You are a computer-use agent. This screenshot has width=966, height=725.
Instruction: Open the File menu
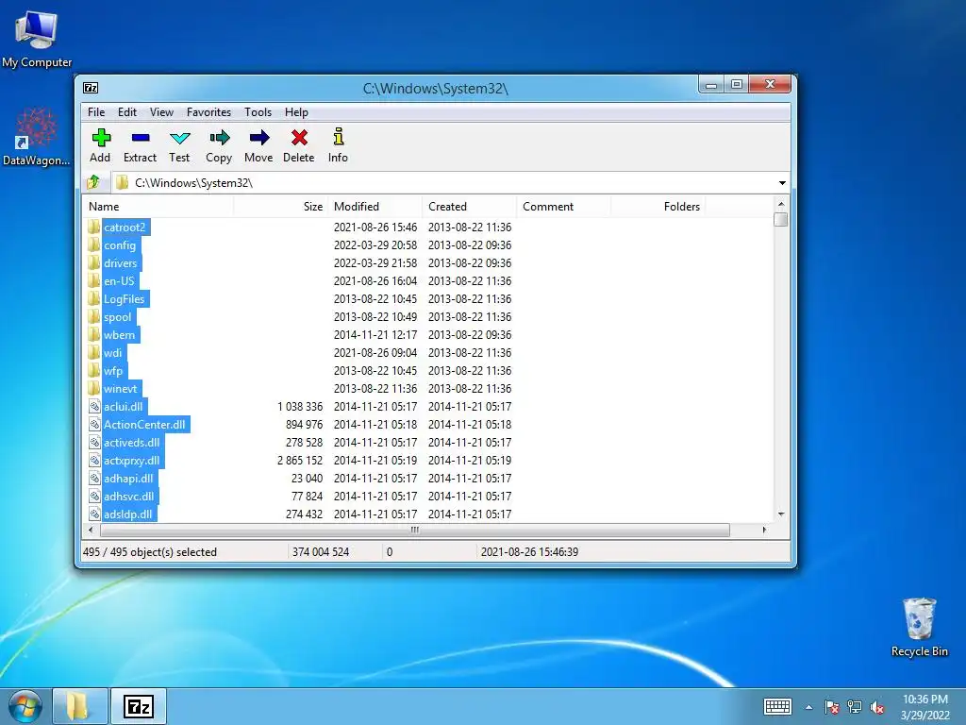96,112
